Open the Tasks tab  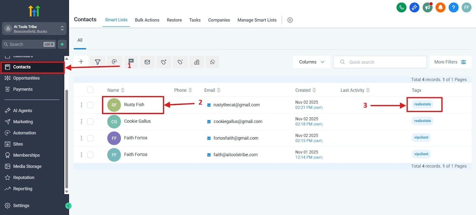tap(195, 20)
